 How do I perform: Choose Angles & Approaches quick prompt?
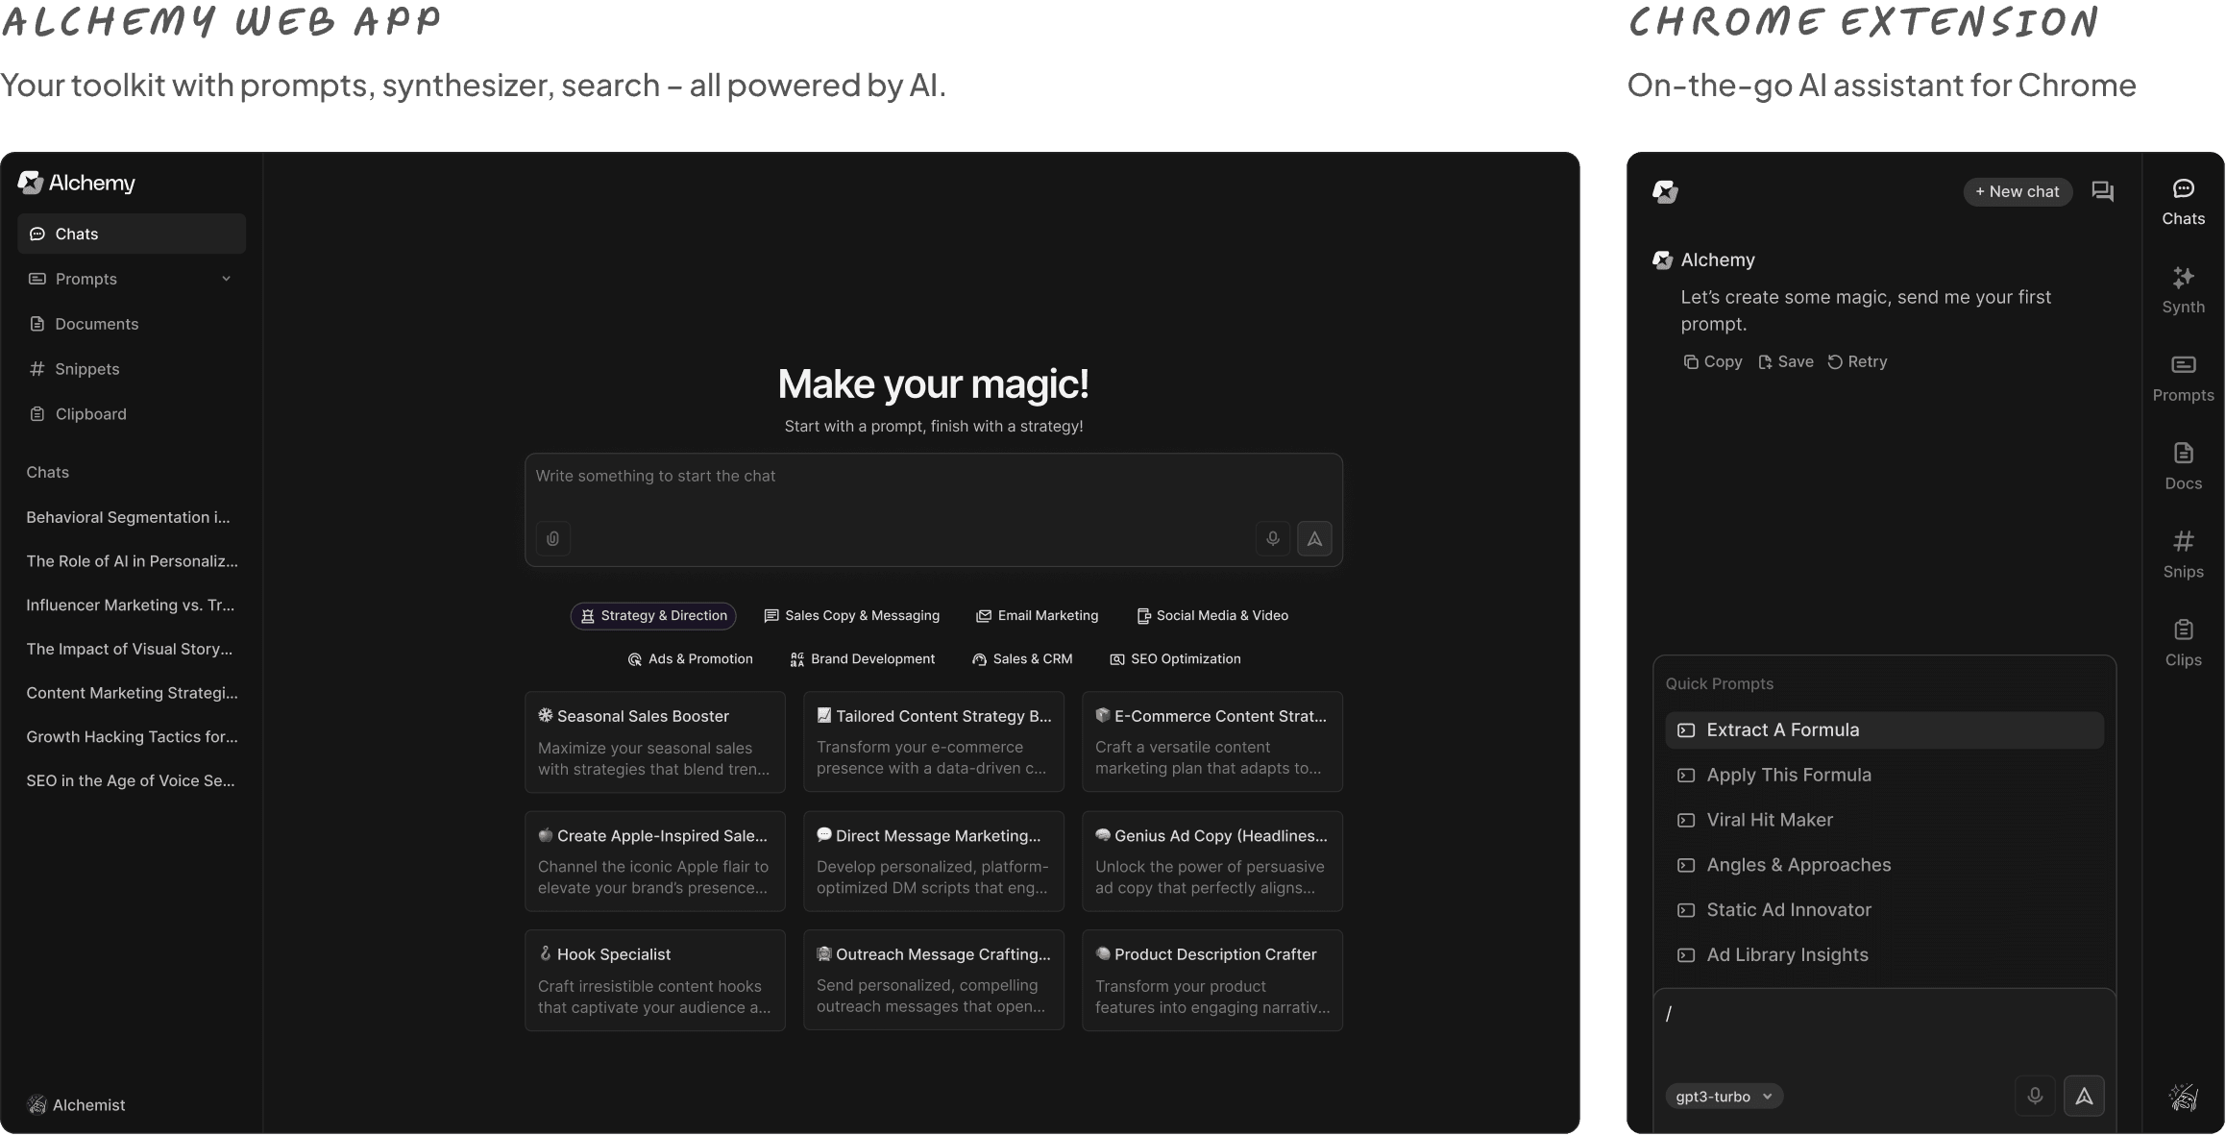1884,865
